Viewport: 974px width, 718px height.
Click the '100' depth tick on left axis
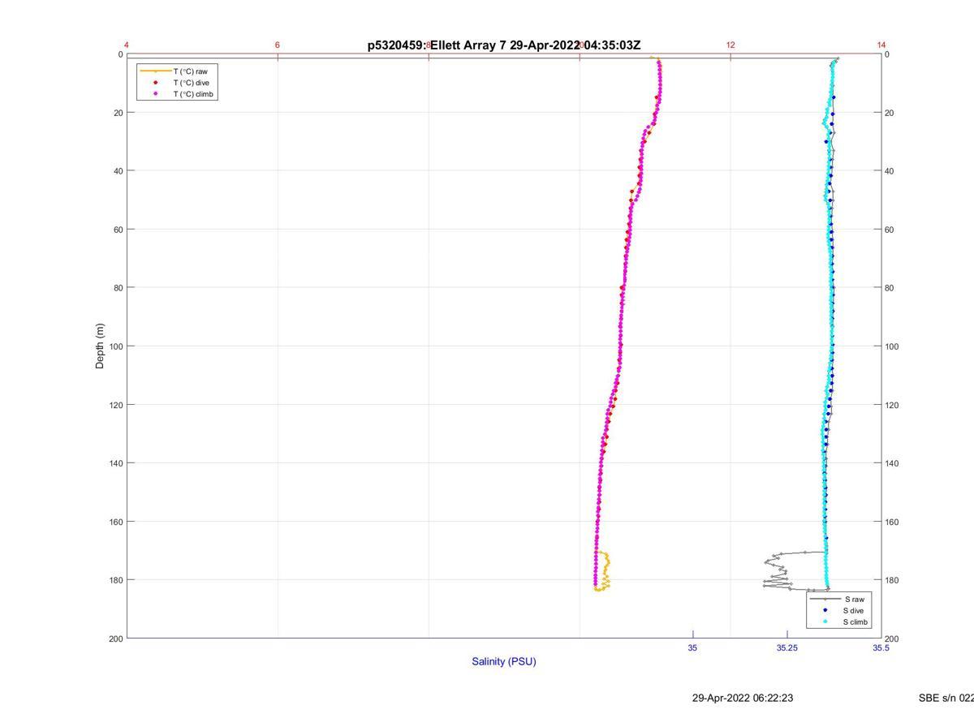[x=115, y=346]
